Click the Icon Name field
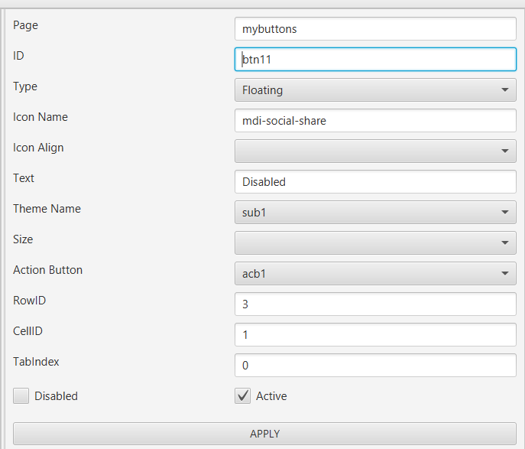The height and width of the screenshot is (449, 525). [375, 121]
